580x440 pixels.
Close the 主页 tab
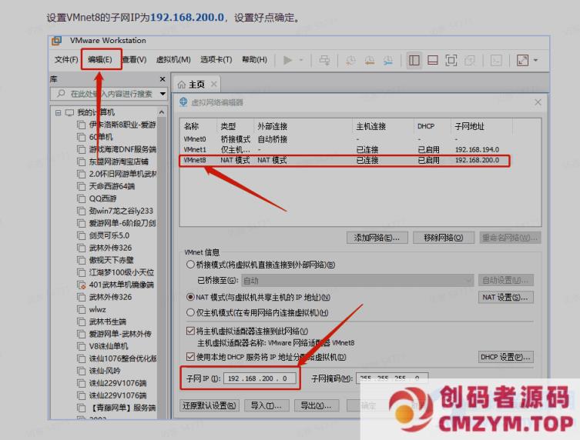(214, 85)
